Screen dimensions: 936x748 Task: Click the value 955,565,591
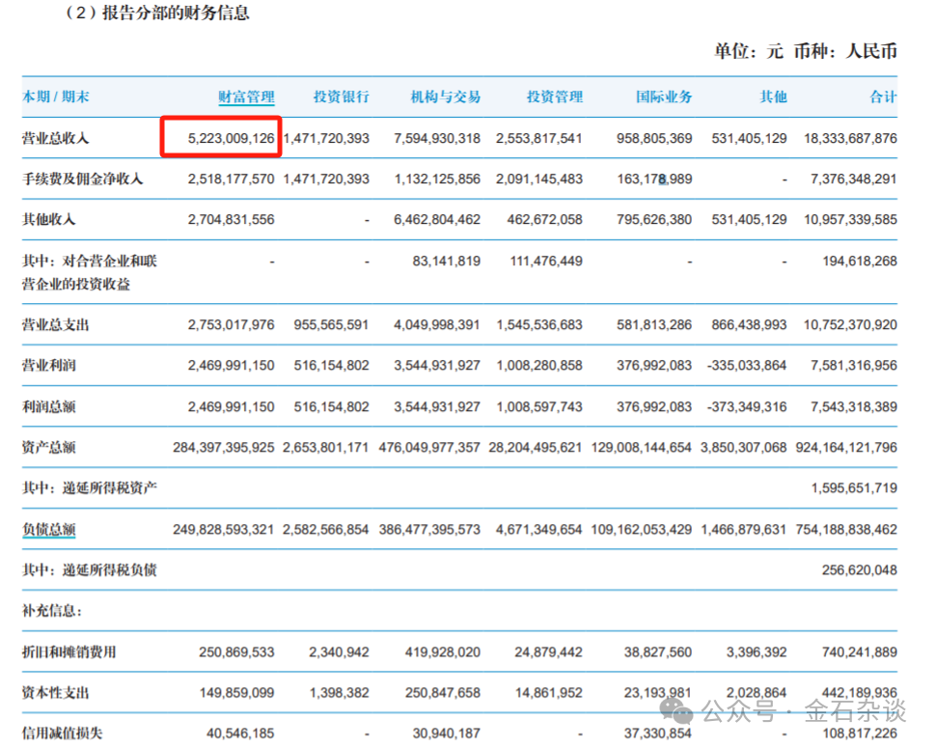[x=331, y=324]
